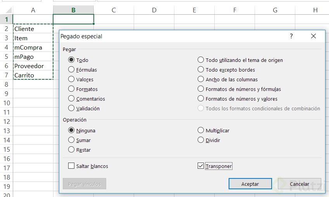Select row 10 header
The image size is (329, 197).
click(6, 103)
